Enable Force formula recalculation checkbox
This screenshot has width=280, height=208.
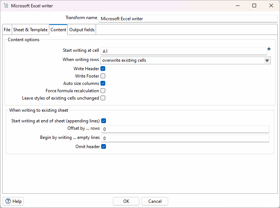click(x=103, y=91)
